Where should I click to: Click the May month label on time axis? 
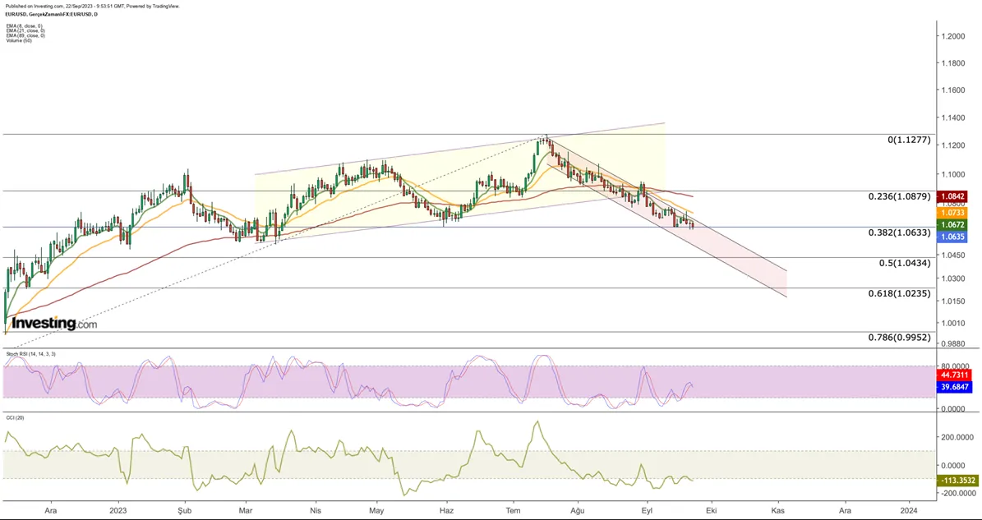tap(376, 511)
